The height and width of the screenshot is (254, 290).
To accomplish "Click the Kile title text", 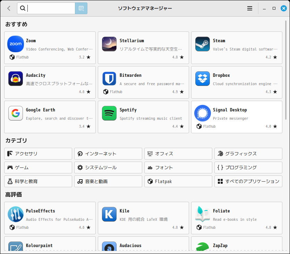I will point(125,211).
